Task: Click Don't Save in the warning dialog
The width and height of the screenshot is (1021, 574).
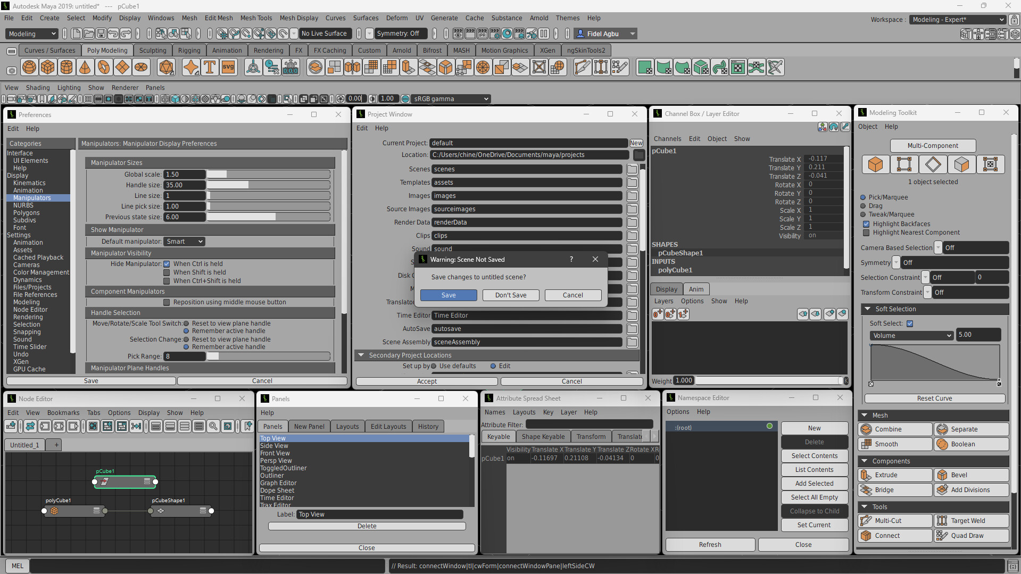Action: (510, 295)
